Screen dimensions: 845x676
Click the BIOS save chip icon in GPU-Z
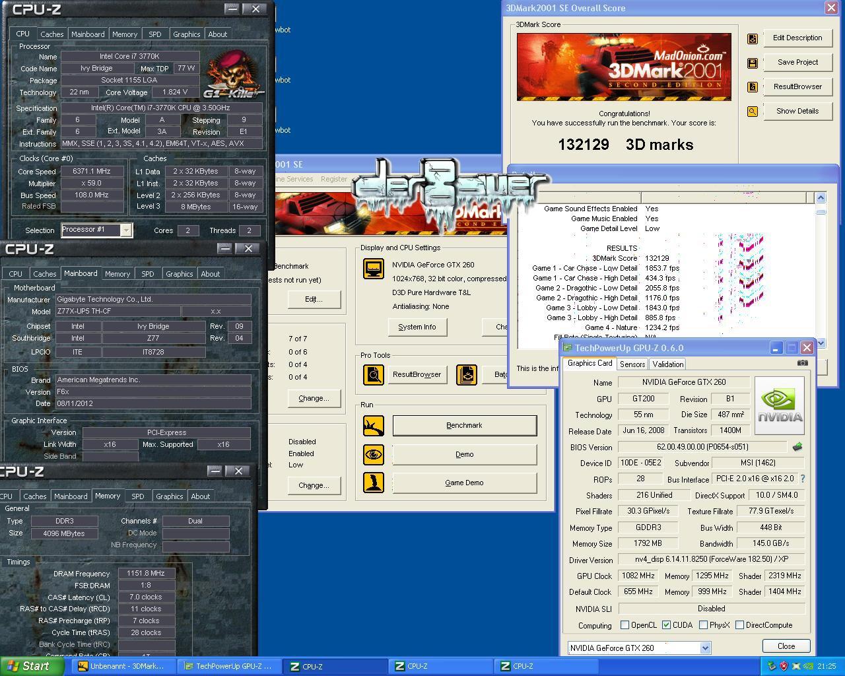click(x=797, y=447)
